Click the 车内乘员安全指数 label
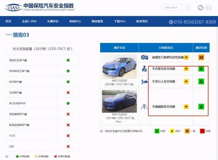 click(x=163, y=69)
